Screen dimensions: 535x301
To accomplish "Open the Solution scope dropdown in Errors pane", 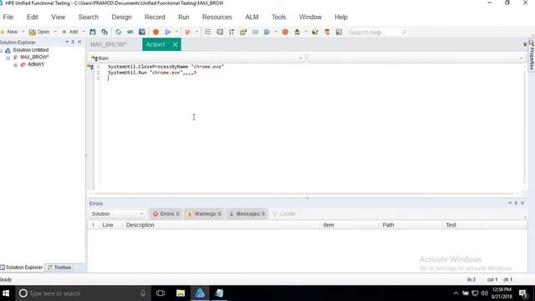I will click(x=117, y=214).
